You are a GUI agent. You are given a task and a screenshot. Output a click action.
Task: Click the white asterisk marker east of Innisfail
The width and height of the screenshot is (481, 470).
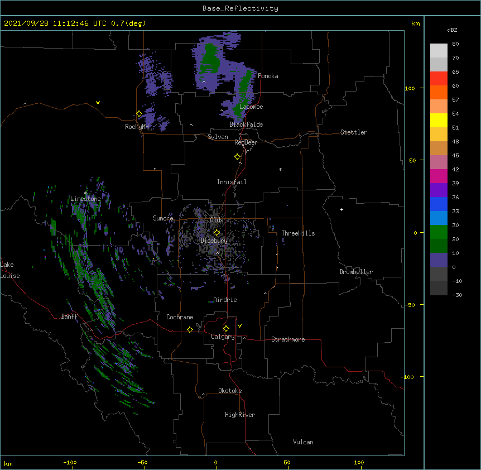[x=280, y=169]
